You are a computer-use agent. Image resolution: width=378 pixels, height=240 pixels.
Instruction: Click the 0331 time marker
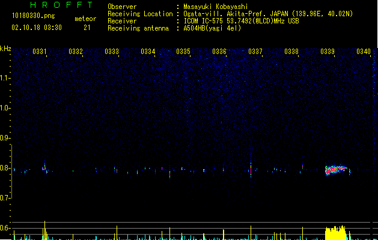coord(40,52)
